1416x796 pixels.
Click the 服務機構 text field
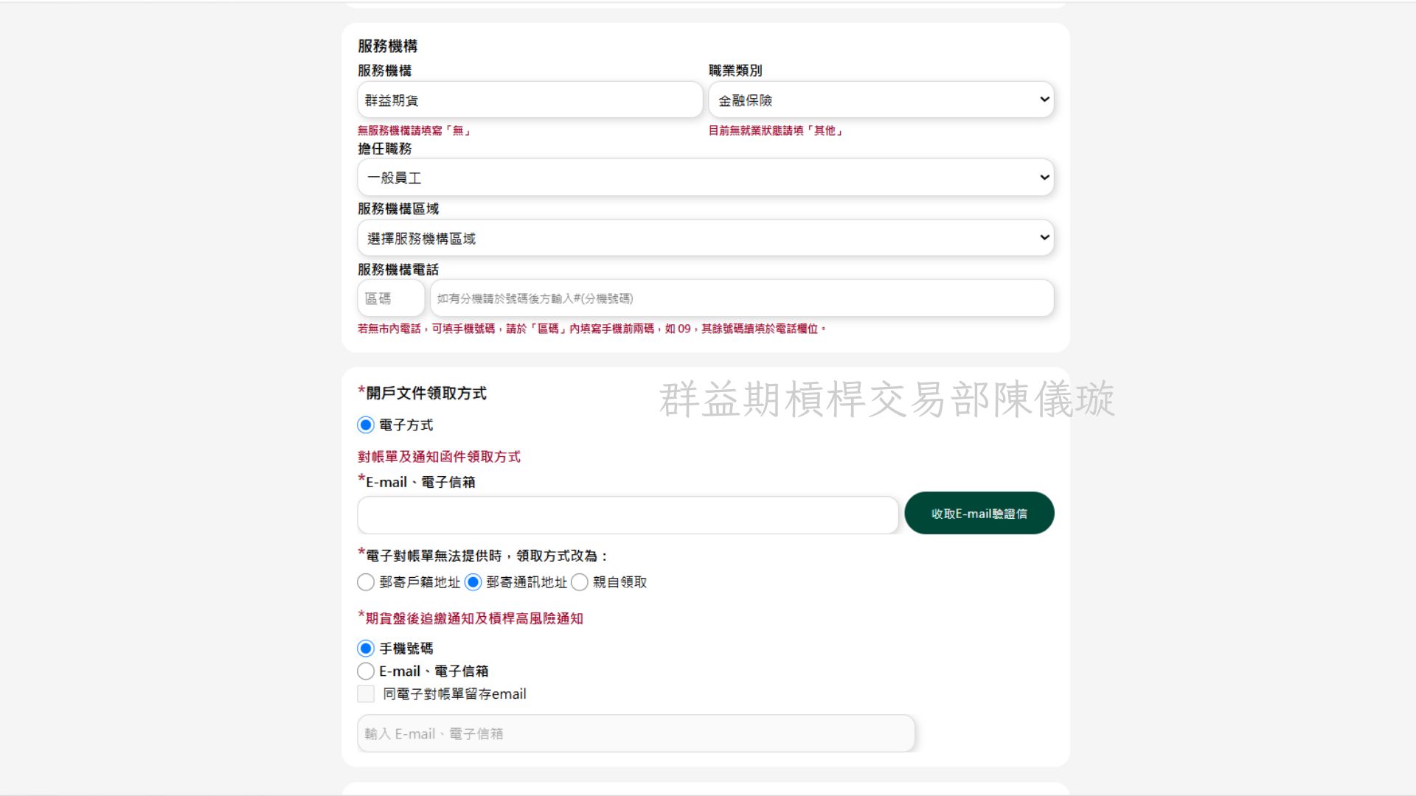[530, 99]
